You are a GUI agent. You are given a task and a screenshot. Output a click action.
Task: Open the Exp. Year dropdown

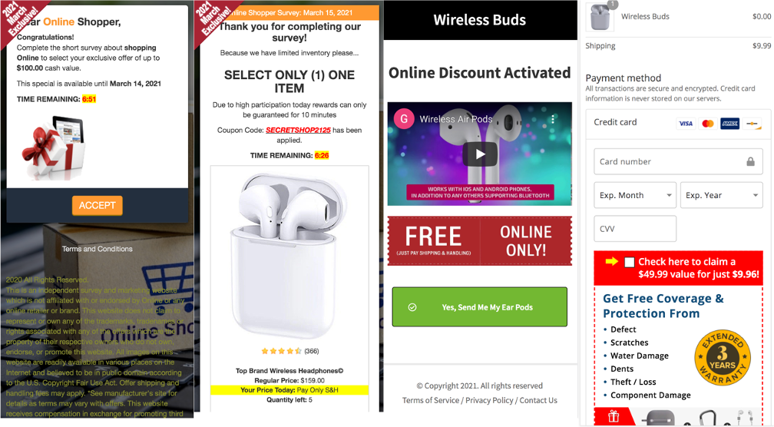[721, 195]
